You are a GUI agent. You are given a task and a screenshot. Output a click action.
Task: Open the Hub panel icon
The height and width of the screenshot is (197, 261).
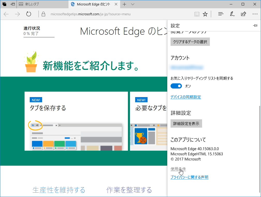tap(221, 14)
